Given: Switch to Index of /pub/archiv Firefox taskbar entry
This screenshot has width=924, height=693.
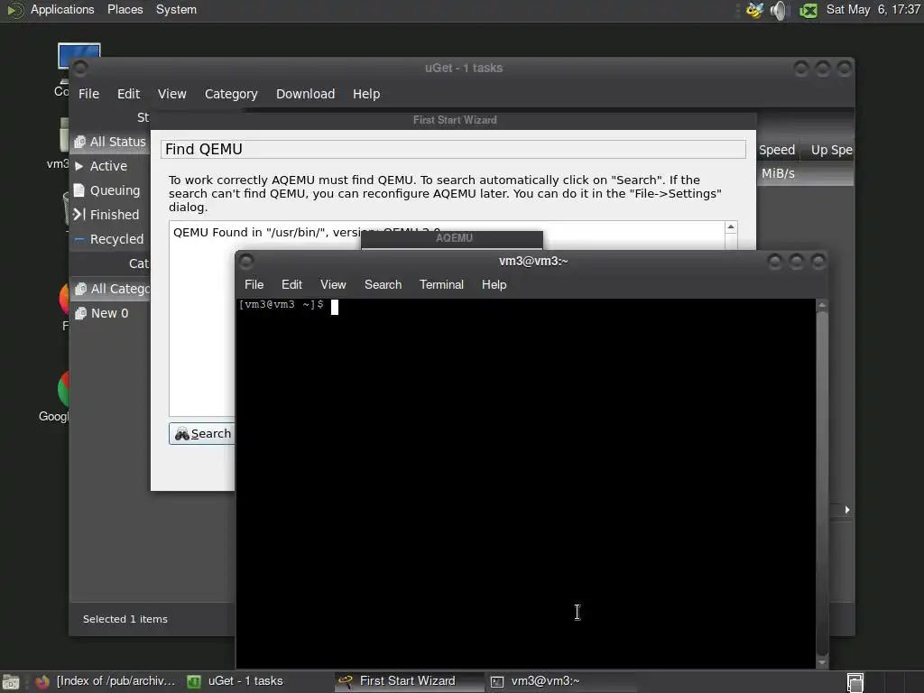Looking at the screenshot, I should 105,682.
